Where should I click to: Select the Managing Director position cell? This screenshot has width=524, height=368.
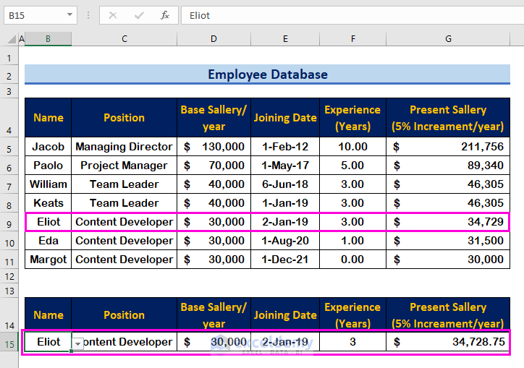click(124, 147)
